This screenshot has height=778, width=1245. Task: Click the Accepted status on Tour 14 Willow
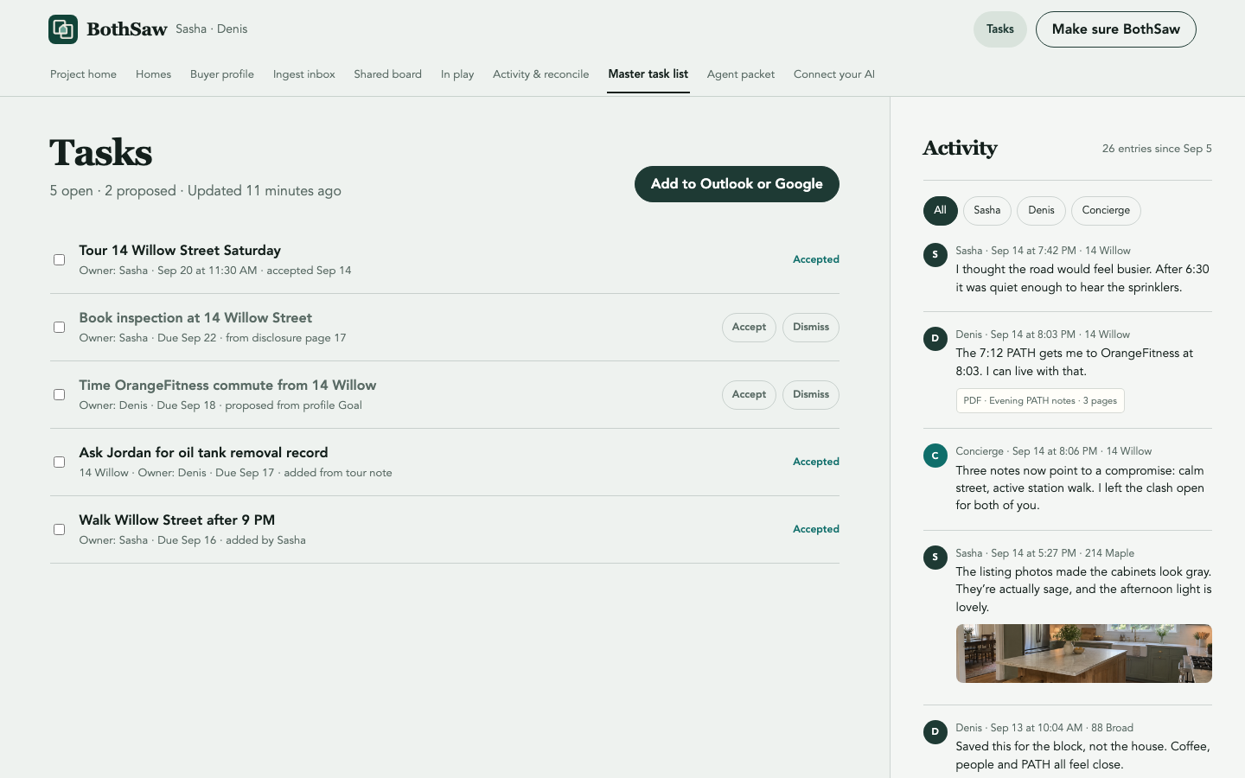(816, 259)
